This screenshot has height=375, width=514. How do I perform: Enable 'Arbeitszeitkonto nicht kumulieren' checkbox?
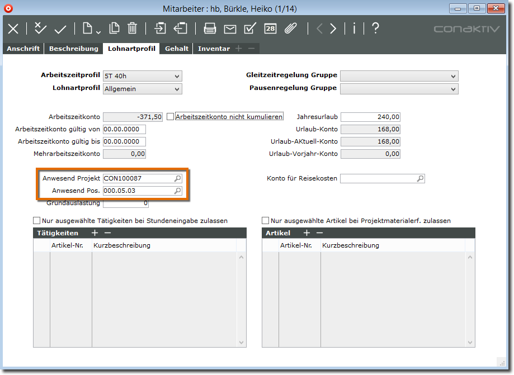pyautogui.click(x=171, y=117)
